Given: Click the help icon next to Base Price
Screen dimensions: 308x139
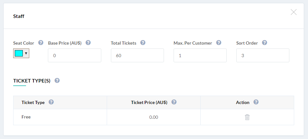Looking at the screenshot, I should (88, 43).
